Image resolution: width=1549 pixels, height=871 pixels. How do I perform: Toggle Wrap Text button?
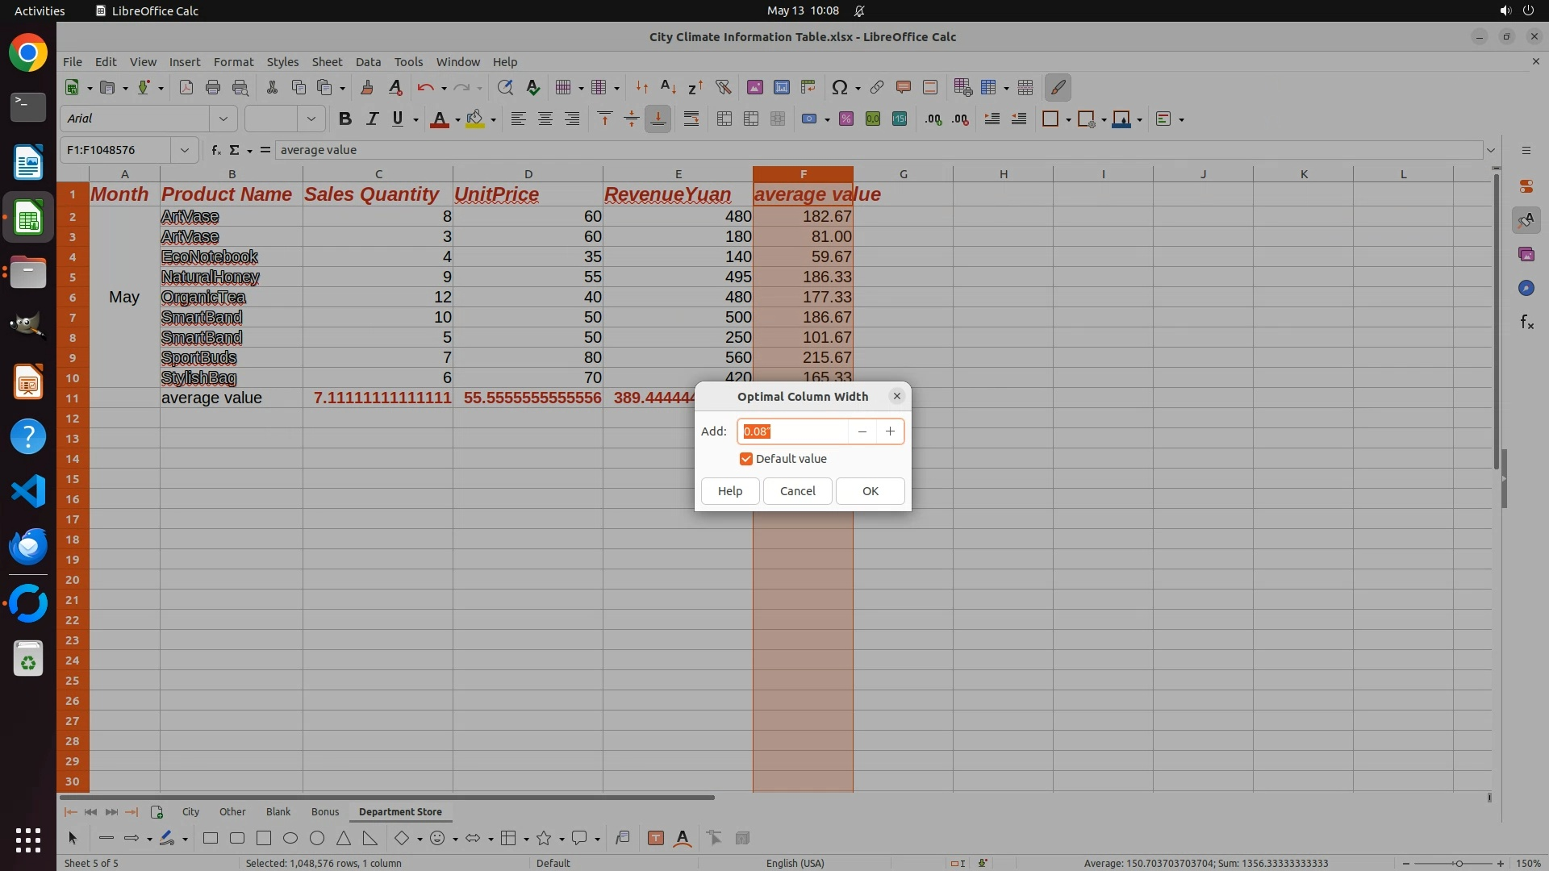click(691, 119)
